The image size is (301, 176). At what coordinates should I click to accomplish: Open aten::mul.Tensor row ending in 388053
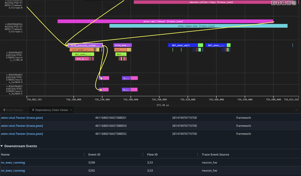(x=22, y=126)
